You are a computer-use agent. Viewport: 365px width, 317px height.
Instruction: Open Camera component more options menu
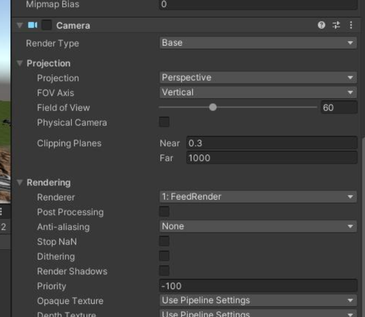pos(351,25)
